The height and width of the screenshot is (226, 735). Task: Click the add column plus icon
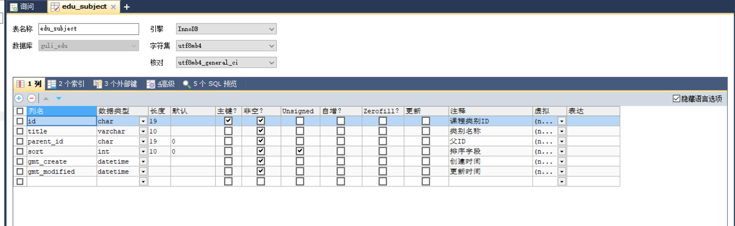point(19,98)
